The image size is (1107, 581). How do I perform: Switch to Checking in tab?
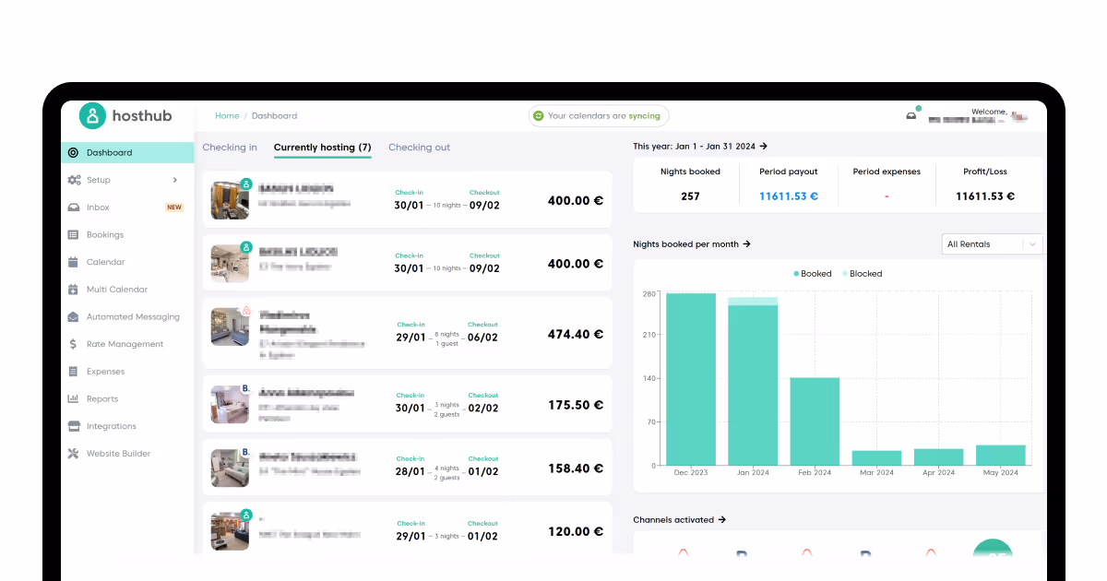pos(230,148)
